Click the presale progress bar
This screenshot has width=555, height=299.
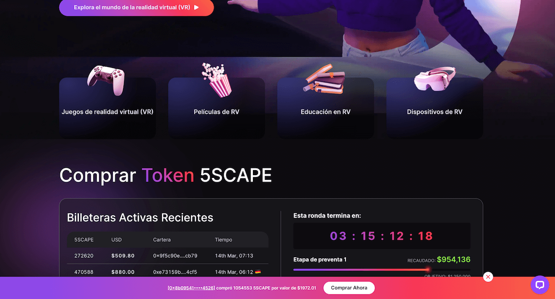[382, 269]
